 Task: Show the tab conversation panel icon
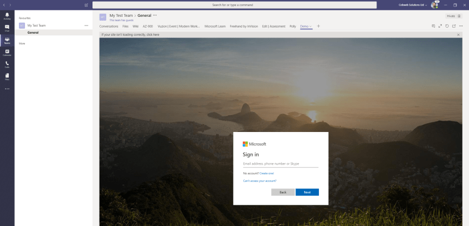[433, 26]
